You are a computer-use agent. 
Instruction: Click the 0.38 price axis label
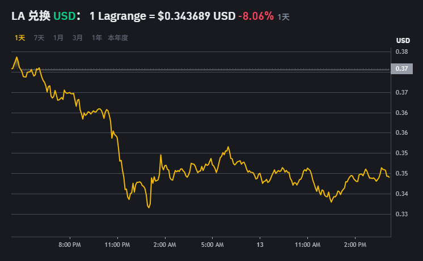[x=401, y=52]
